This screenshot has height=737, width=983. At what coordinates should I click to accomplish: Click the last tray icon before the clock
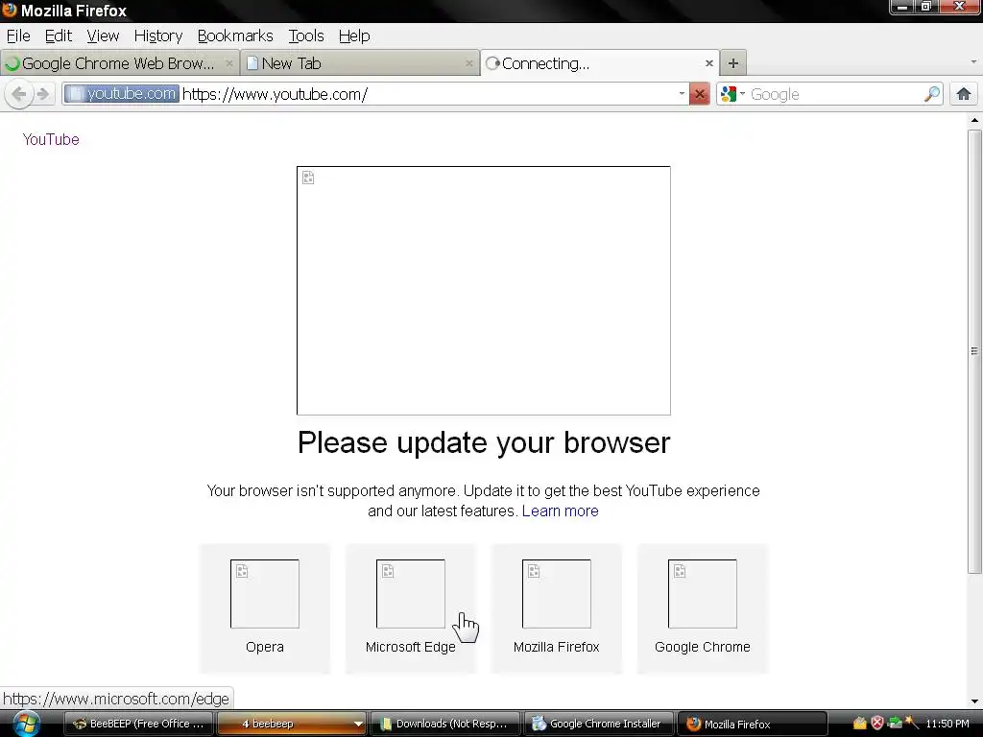[x=912, y=724]
